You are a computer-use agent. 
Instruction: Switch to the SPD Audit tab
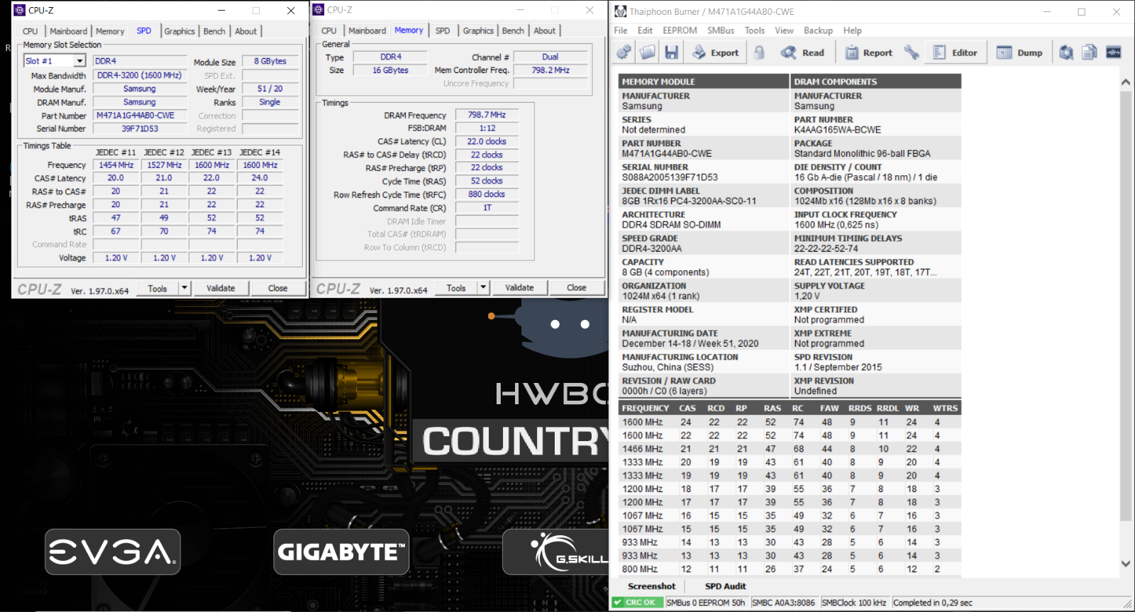725,586
